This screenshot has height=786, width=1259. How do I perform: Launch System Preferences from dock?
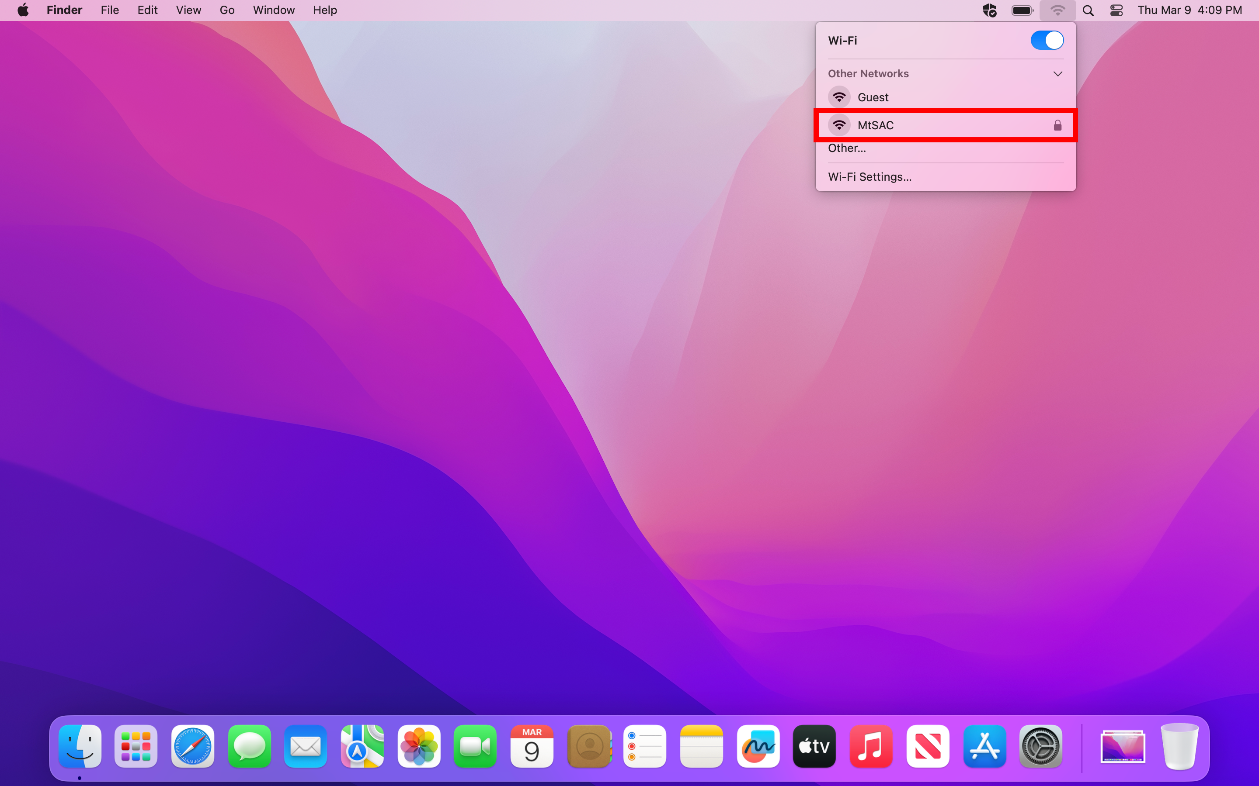tap(1040, 746)
